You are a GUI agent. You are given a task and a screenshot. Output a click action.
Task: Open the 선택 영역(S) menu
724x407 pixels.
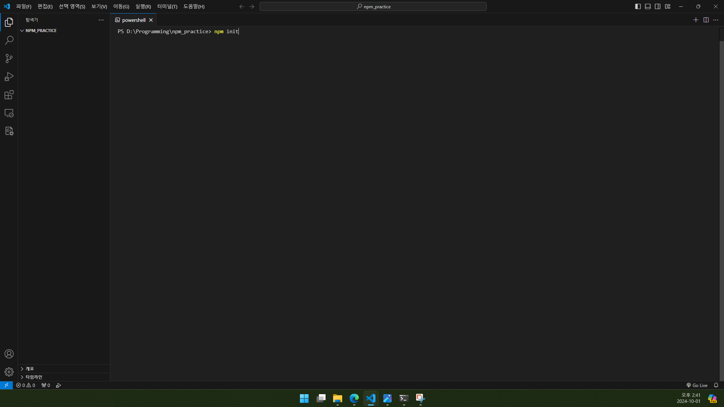pos(72,6)
